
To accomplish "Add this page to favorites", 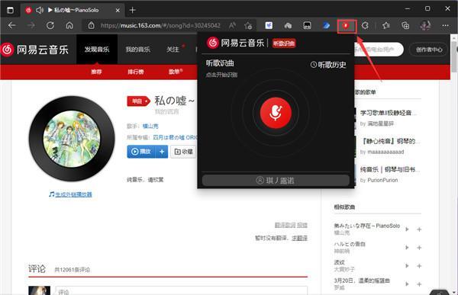I will tap(248, 26).
